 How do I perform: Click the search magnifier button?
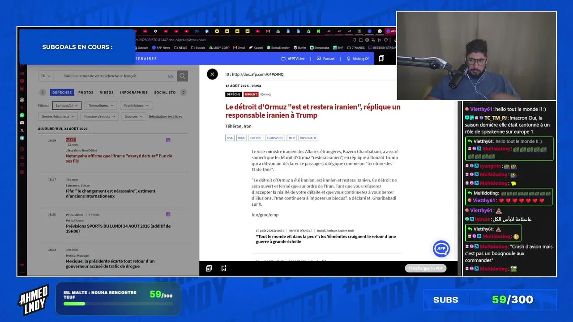[x=182, y=76]
